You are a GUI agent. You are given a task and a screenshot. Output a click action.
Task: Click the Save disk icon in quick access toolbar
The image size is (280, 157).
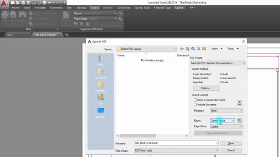click(23, 3)
